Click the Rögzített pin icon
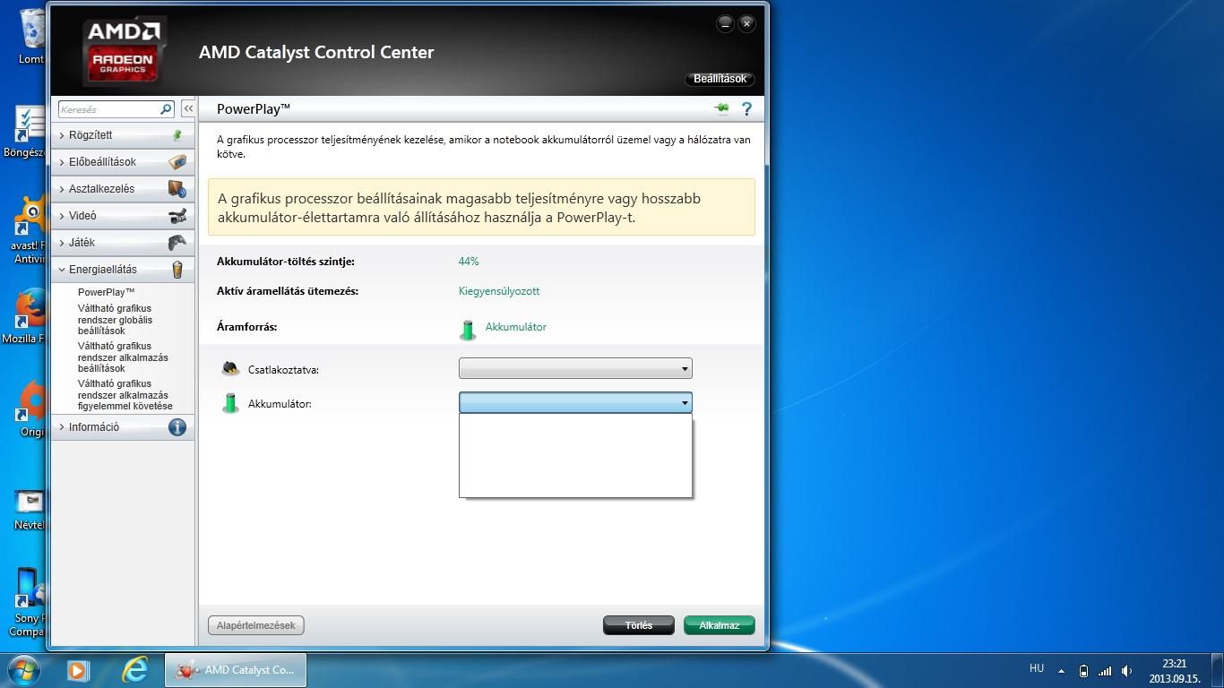 pyautogui.click(x=177, y=134)
